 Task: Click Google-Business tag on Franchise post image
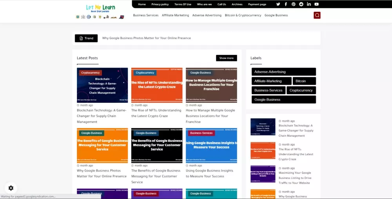coord(200,73)
